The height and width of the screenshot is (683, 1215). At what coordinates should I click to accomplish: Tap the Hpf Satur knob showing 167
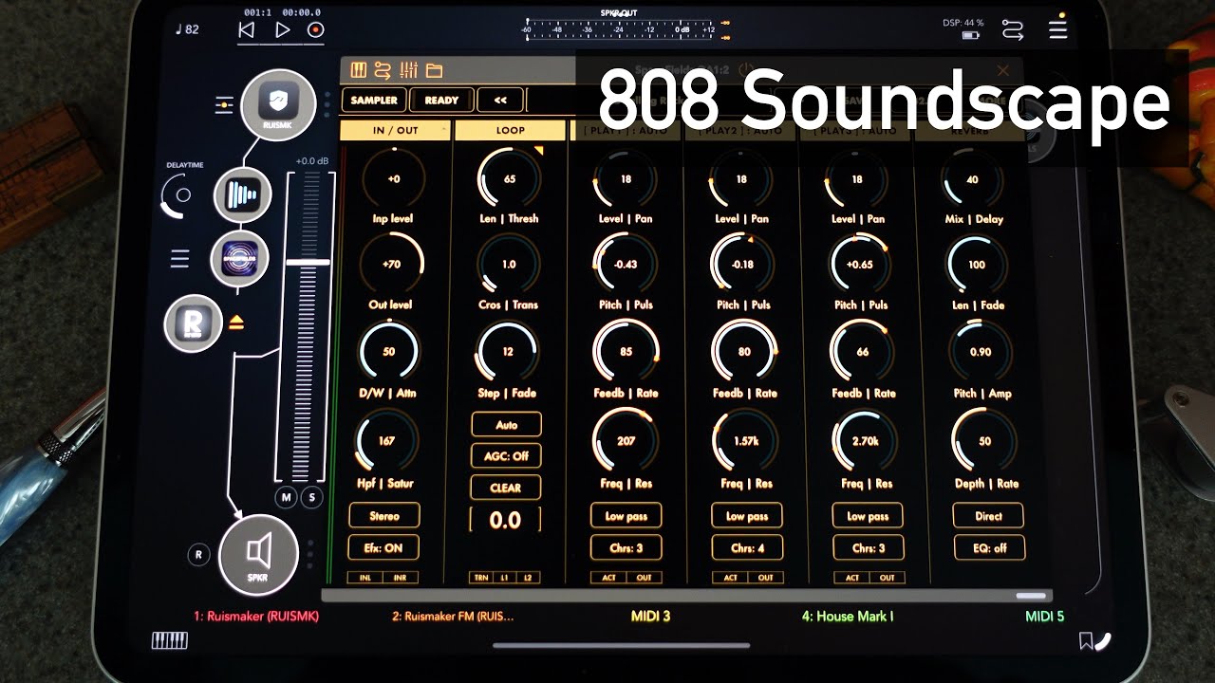386,440
